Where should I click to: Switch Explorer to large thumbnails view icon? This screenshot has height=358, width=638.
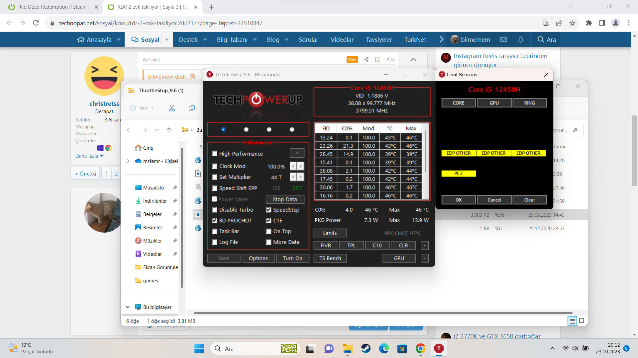582,321
